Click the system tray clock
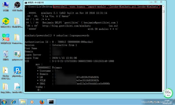Viewport: 175px width, 105px height. point(167,102)
